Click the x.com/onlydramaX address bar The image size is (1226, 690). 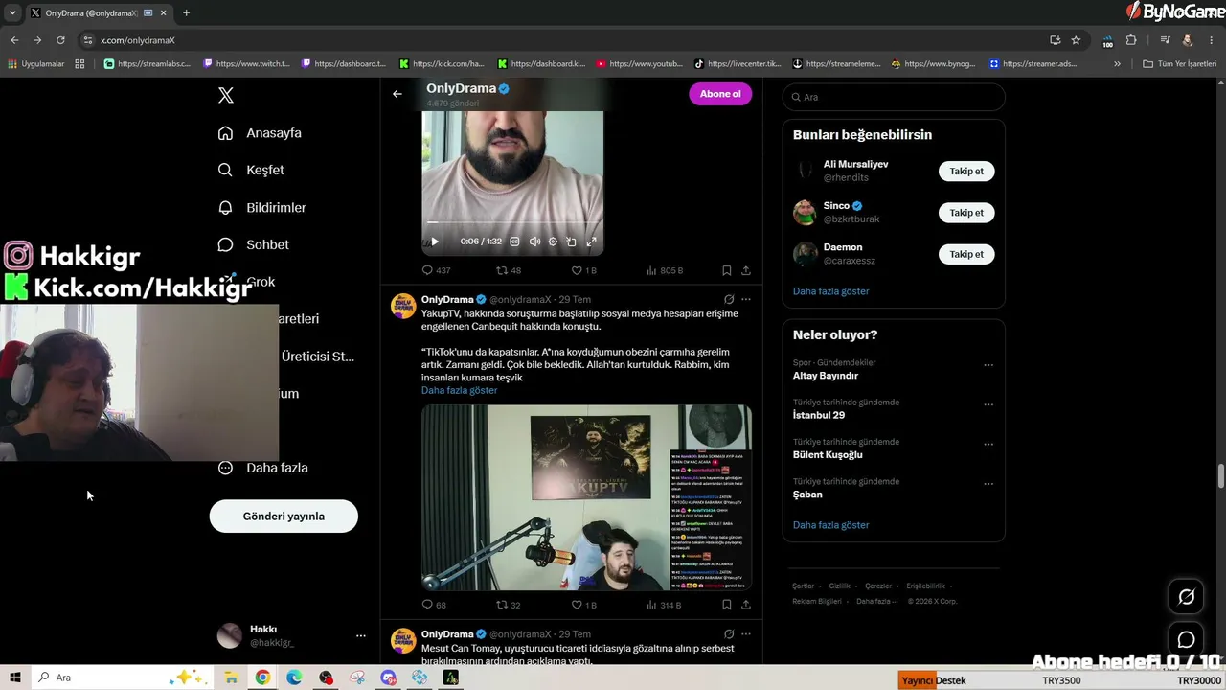pos(565,40)
